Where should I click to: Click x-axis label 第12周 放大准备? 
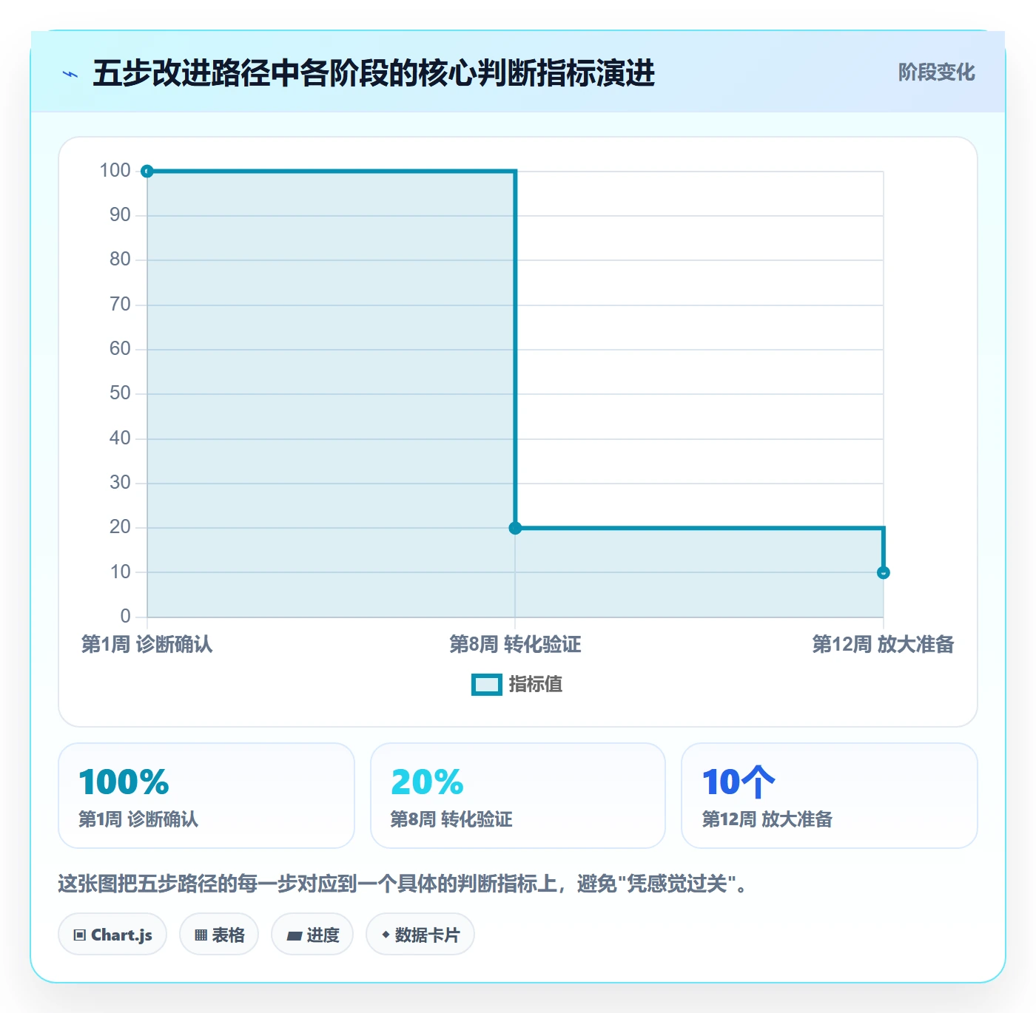click(883, 645)
